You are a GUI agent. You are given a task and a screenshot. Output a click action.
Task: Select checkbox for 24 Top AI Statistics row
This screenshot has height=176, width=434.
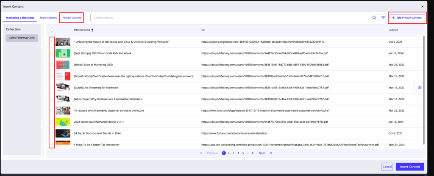point(52,133)
